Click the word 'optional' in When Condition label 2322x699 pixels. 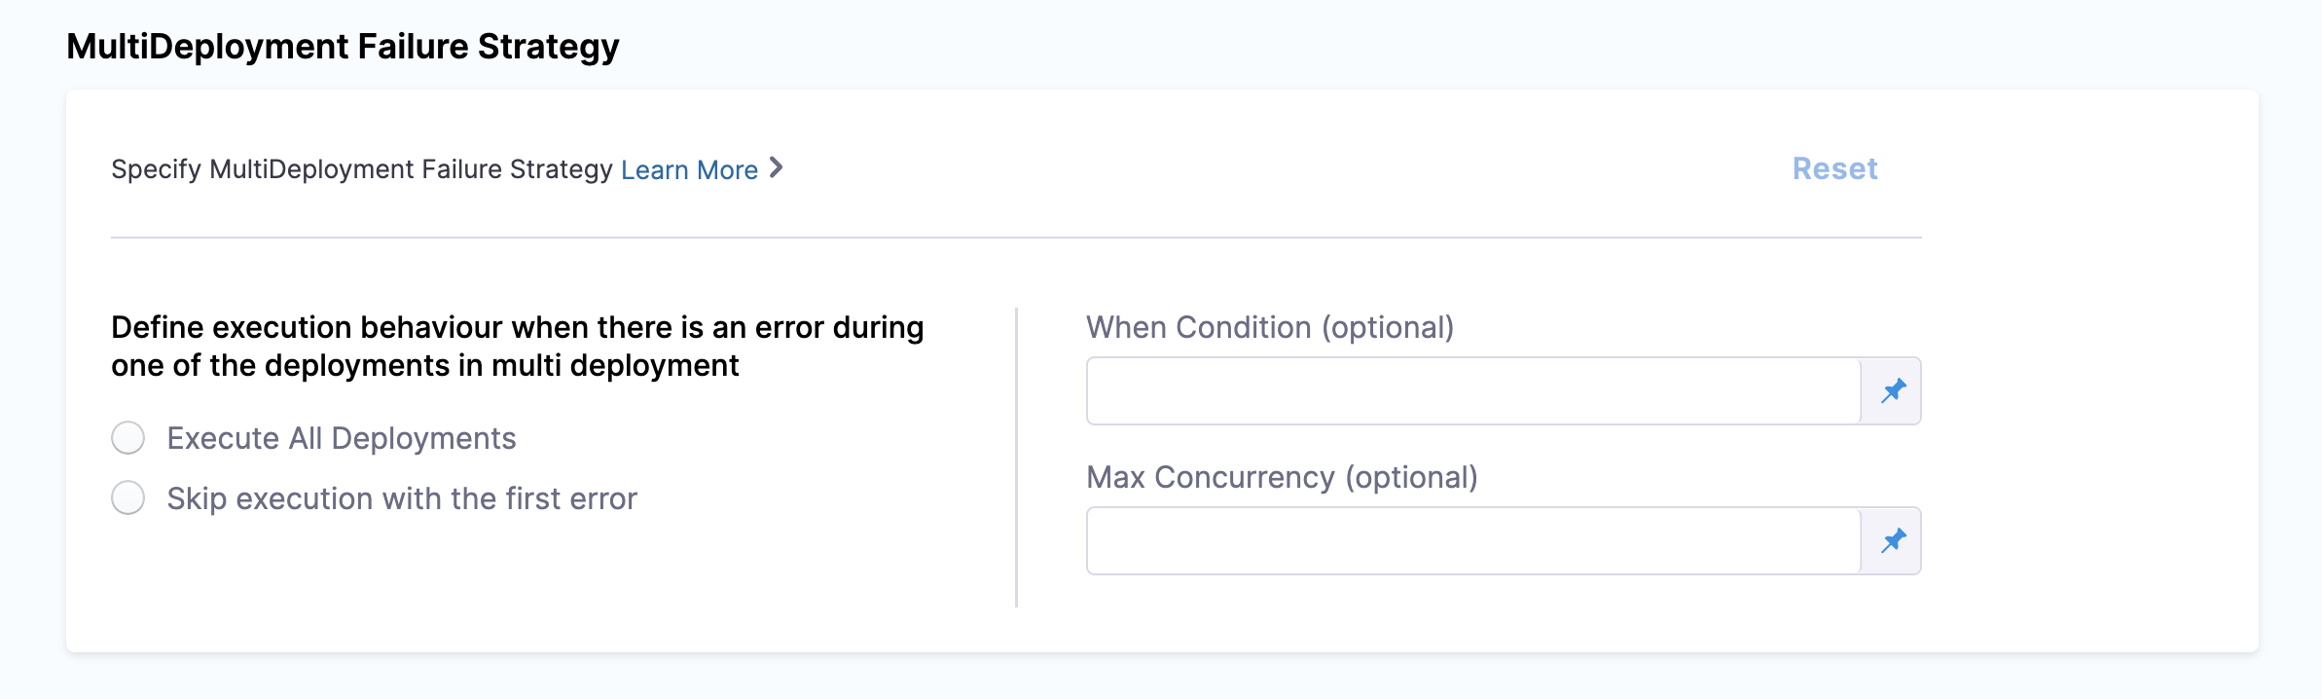pos(1388,328)
